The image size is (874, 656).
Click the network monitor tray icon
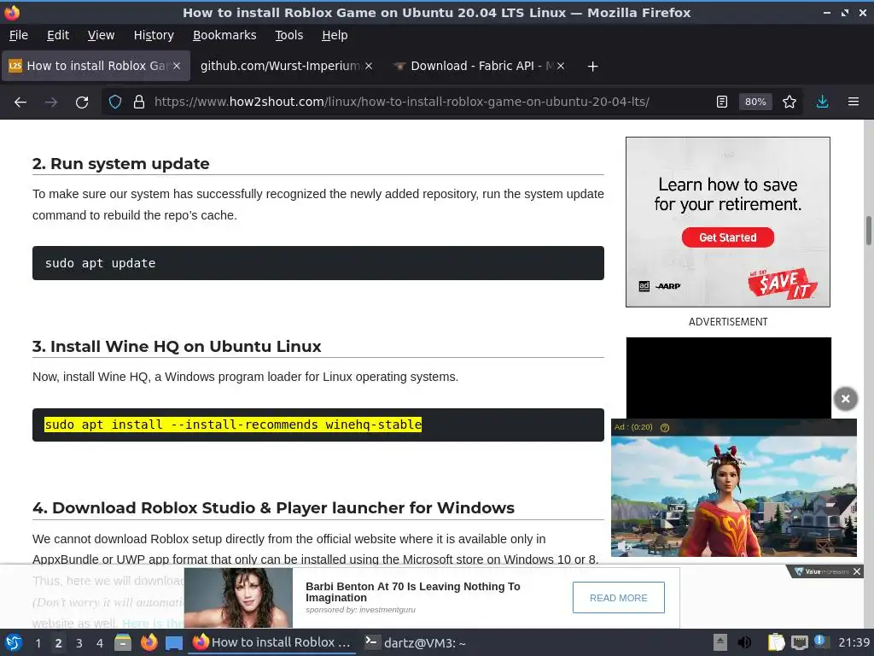[x=799, y=642]
